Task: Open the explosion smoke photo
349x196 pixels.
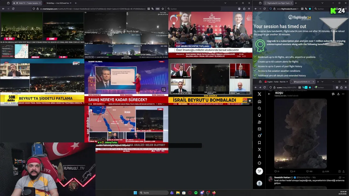Action: point(300,133)
